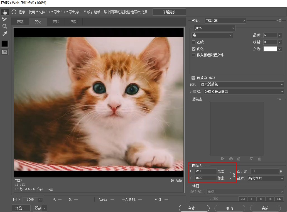The width and height of the screenshot is (287, 212).
Task: Switch to the 双联 tab
Action: (56, 21)
